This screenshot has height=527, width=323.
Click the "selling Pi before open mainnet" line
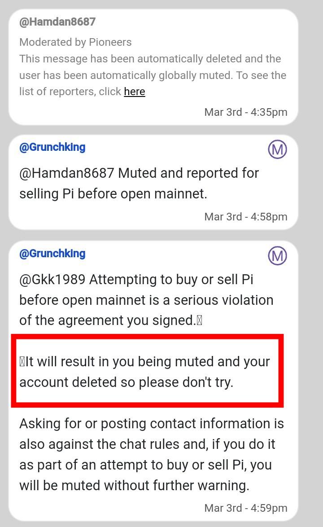[113, 194]
